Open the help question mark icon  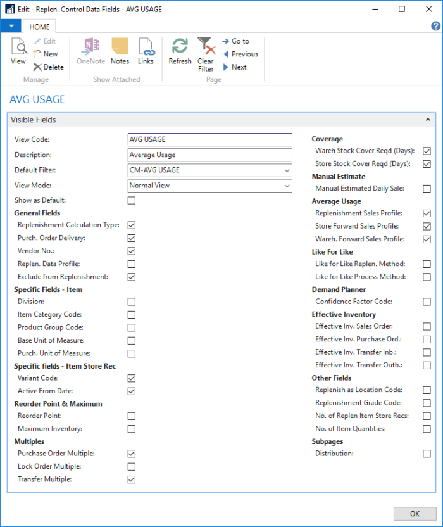coord(435,26)
